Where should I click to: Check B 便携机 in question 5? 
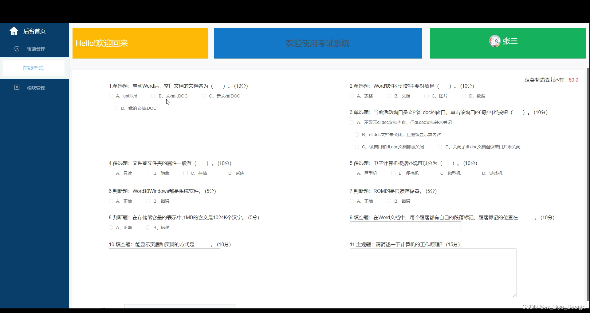[393, 173]
